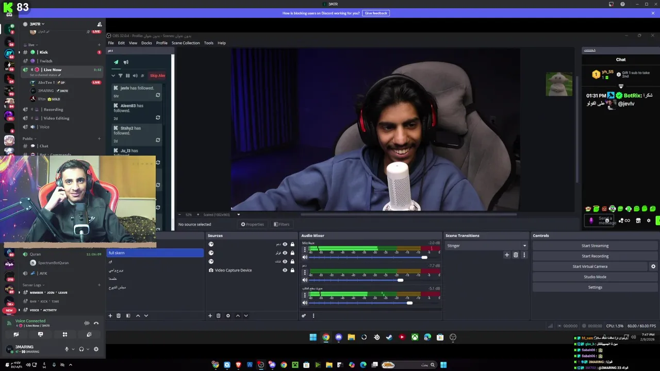Open Discord user settings gear
The width and height of the screenshot is (660, 371).
[x=96, y=349]
